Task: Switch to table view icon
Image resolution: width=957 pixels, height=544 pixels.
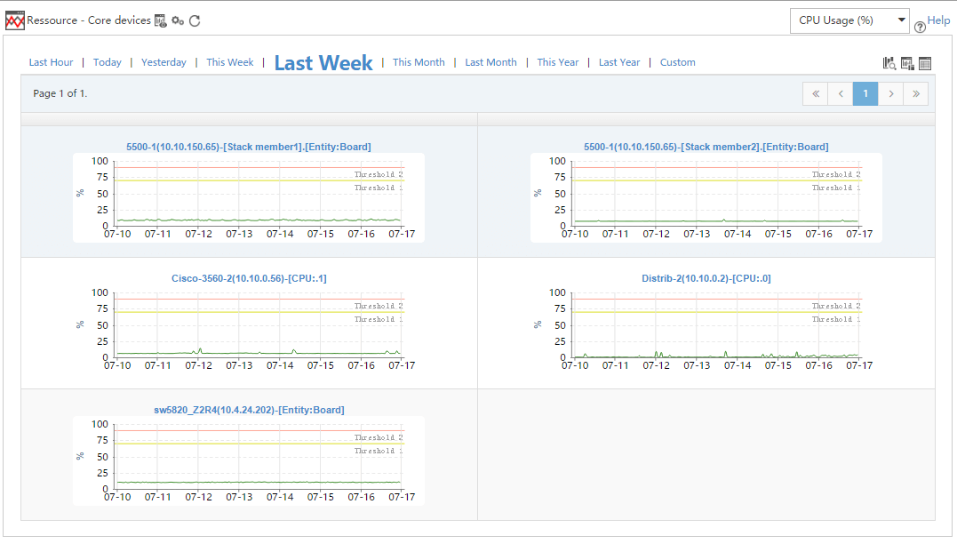Action: point(925,63)
